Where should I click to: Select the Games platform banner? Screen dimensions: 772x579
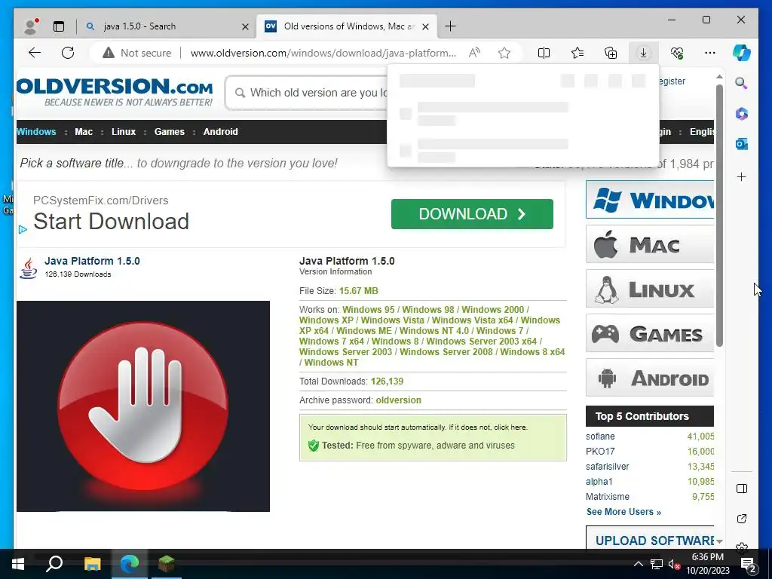coord(650,333)
